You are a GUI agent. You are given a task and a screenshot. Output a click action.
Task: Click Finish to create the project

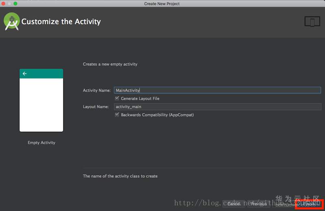[309, 204]
